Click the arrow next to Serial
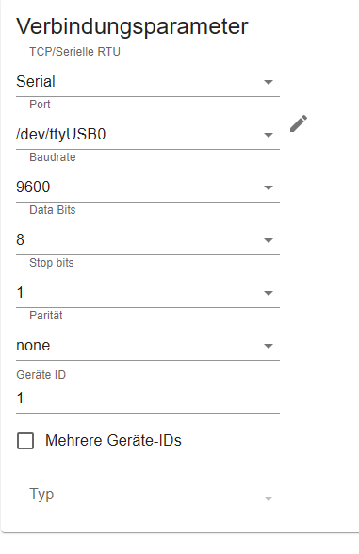The image size is (359, 554). click(269, 82)
